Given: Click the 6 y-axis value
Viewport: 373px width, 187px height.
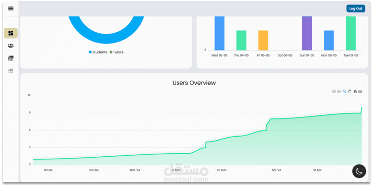Looking at the screenshot, I should click(30, 130).
